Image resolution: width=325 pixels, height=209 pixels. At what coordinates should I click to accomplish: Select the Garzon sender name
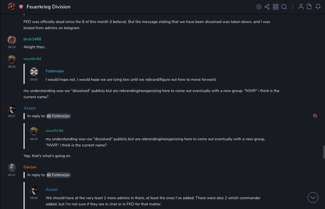pyautogui.click(x=30, y=167)
